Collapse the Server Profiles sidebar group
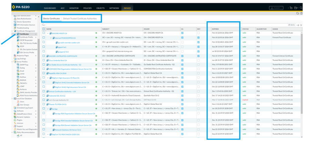The height and width of the screenshot is (144, 309). point(13,62)
